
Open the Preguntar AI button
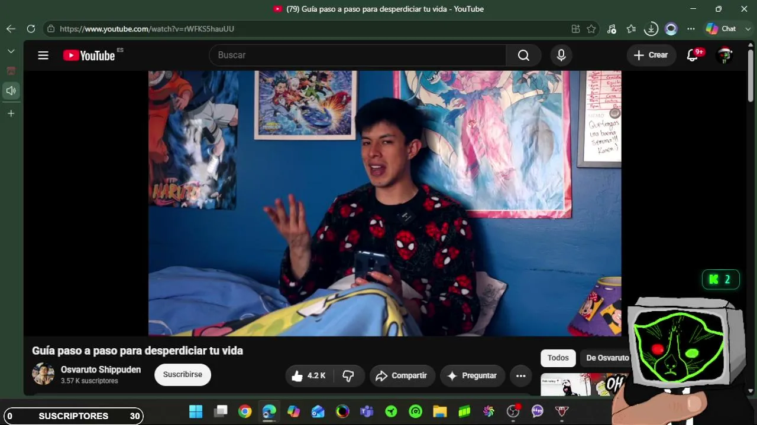[x=472, y=375]
